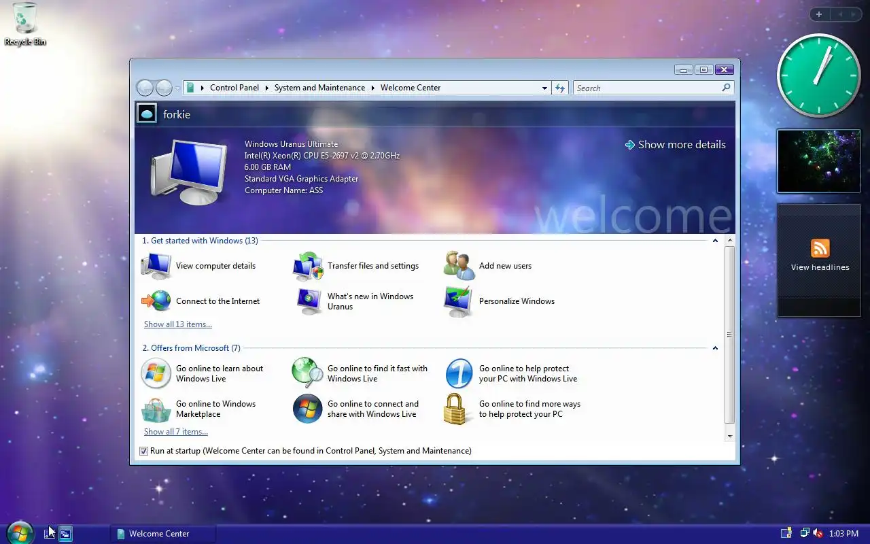
Task: Click the search magnifier icon
Action: (726, 88)
